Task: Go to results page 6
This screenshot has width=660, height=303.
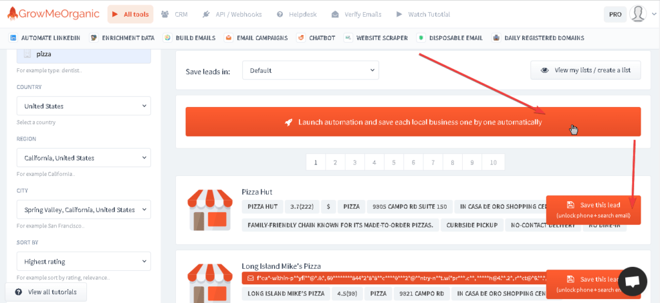Action: pos(413,162)
